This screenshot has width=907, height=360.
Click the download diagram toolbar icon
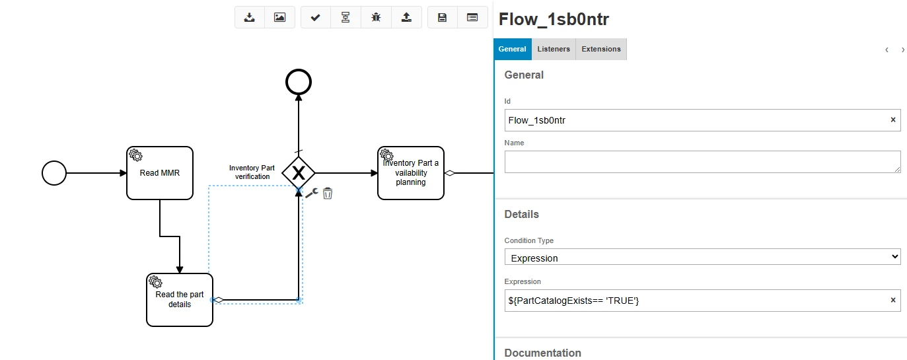pos(250,17)
